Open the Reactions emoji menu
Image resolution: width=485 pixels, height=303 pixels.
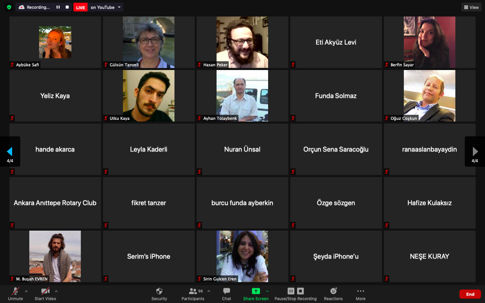333,294
